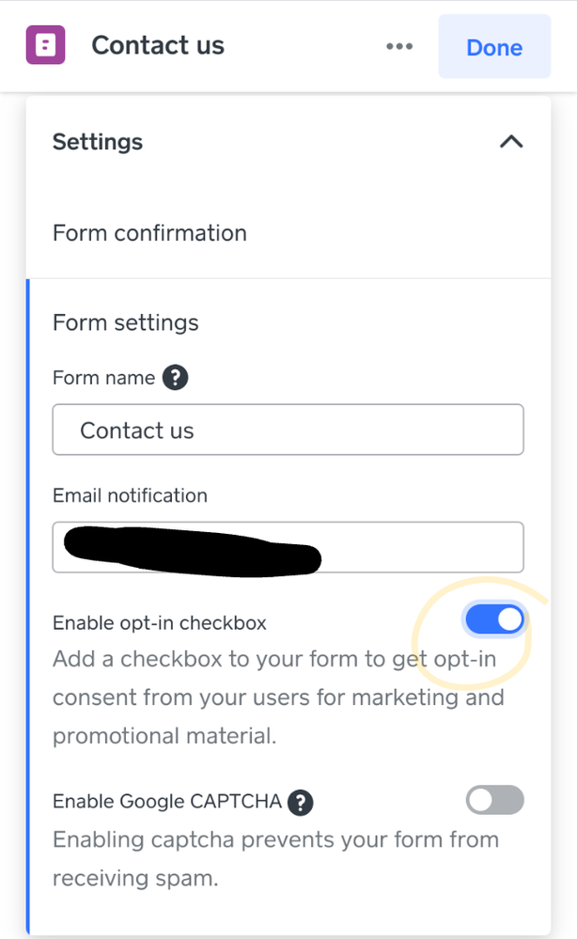
Task: Click the Form name input field
Action: tap(288, 430)
